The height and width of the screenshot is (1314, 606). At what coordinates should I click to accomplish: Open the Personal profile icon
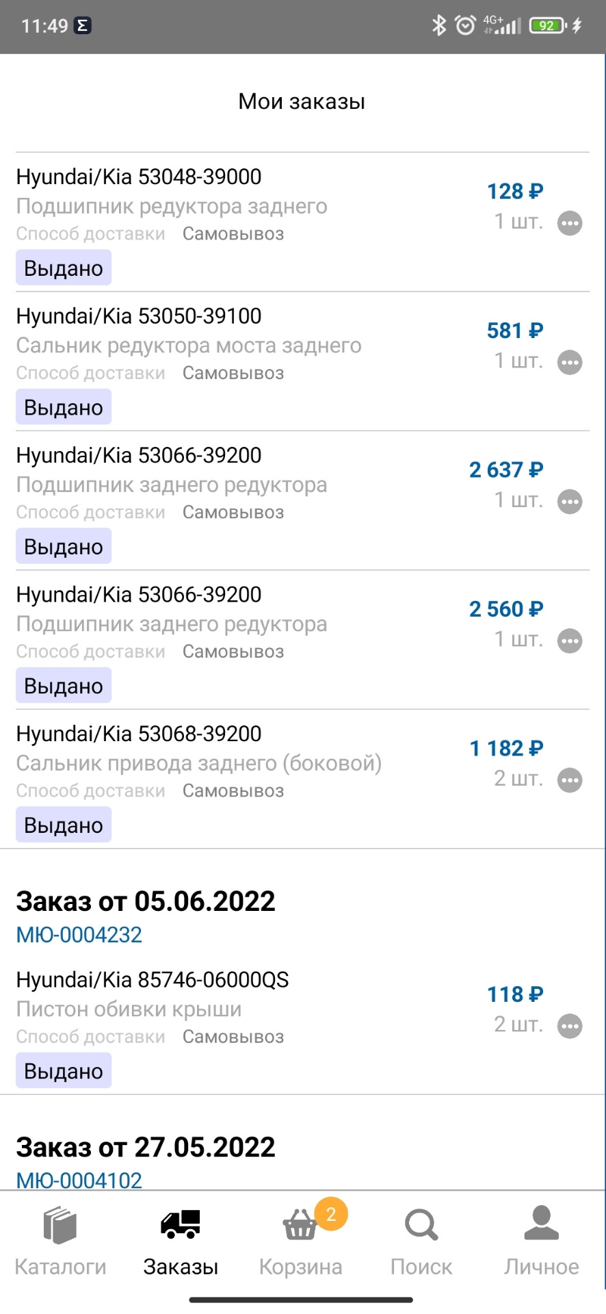click(541, 1224)
